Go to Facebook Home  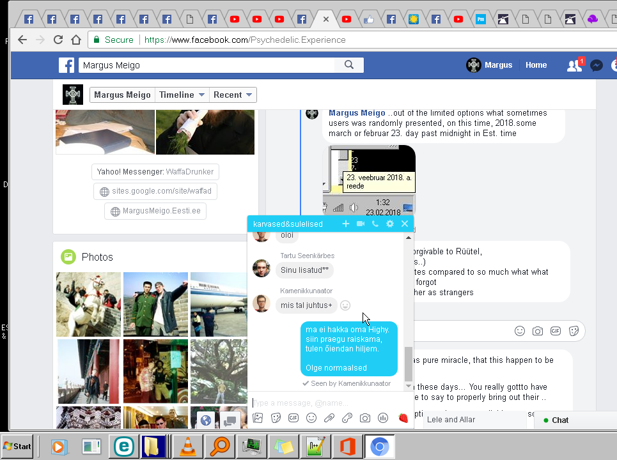click(x=536, y=65)
